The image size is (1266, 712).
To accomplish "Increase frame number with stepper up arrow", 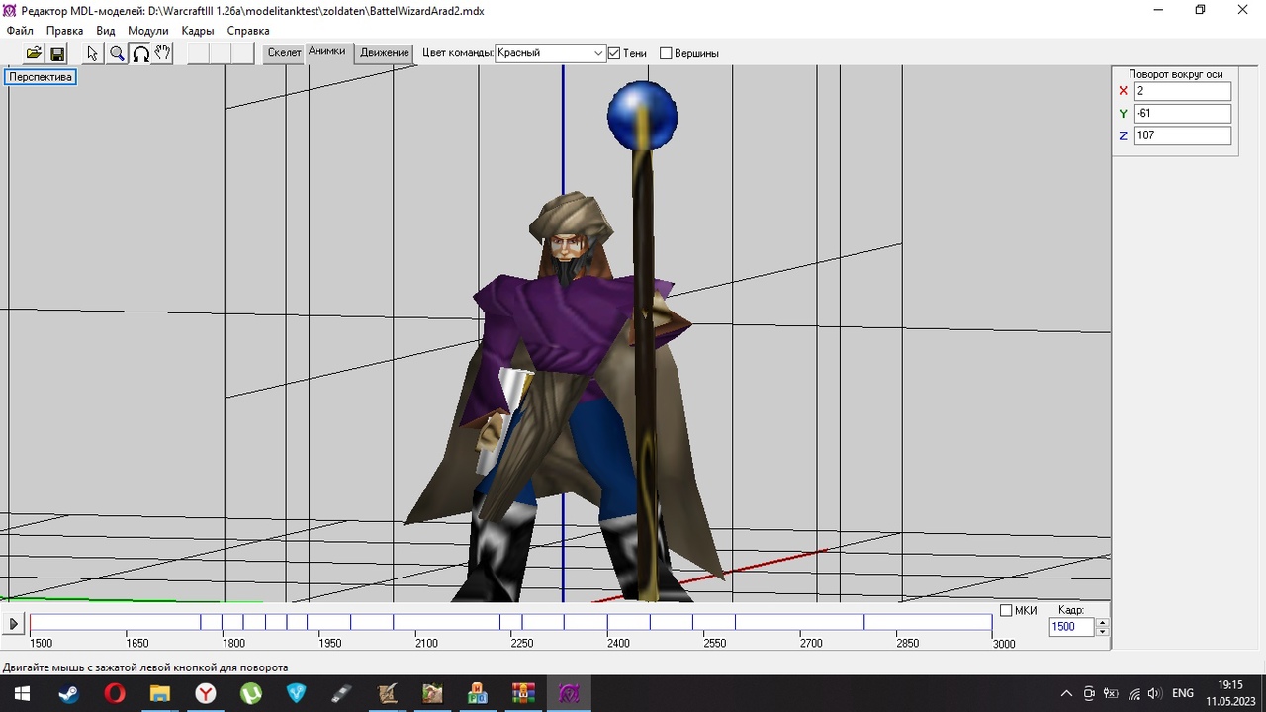I will 1102,622.
